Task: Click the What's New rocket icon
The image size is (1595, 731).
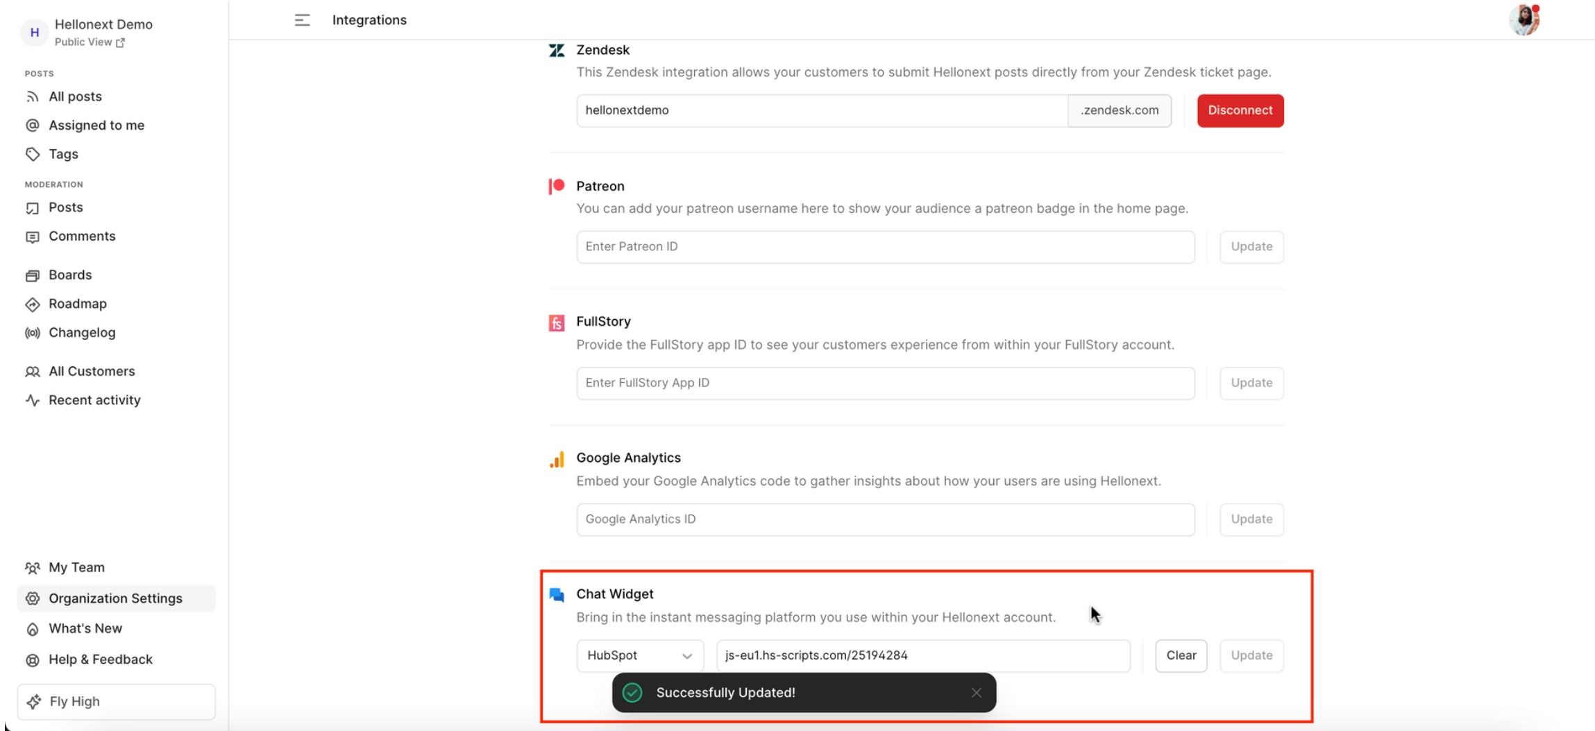Action: coord(33,629)
